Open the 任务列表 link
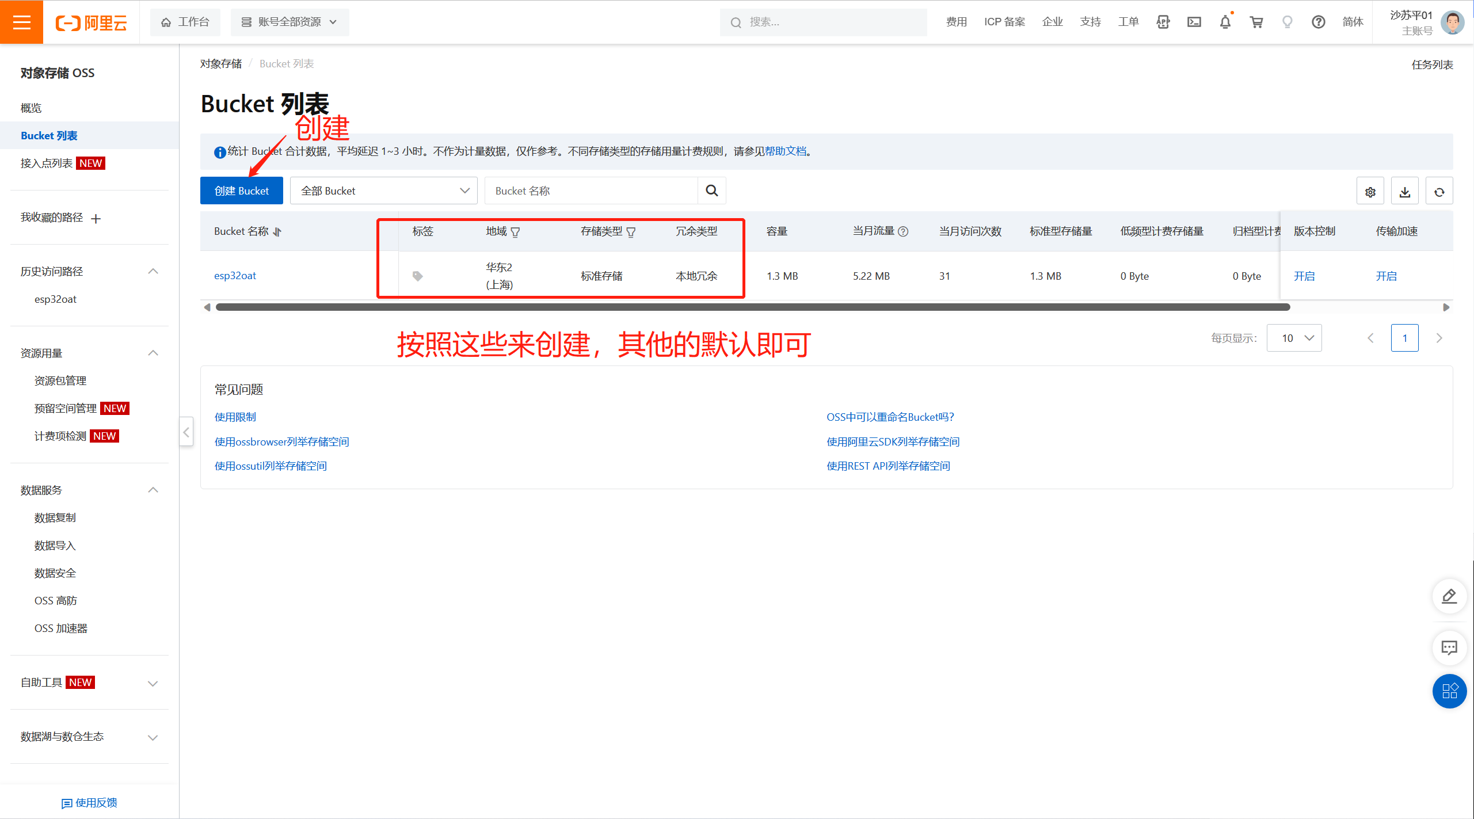 tap(1432, 64)
